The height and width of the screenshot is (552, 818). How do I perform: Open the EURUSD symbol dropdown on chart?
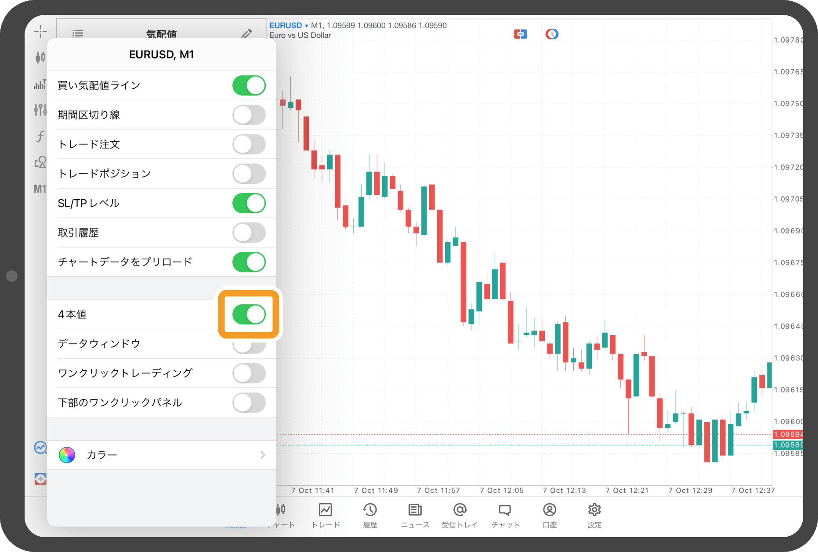pyautogui.click(x=289, y=25)
